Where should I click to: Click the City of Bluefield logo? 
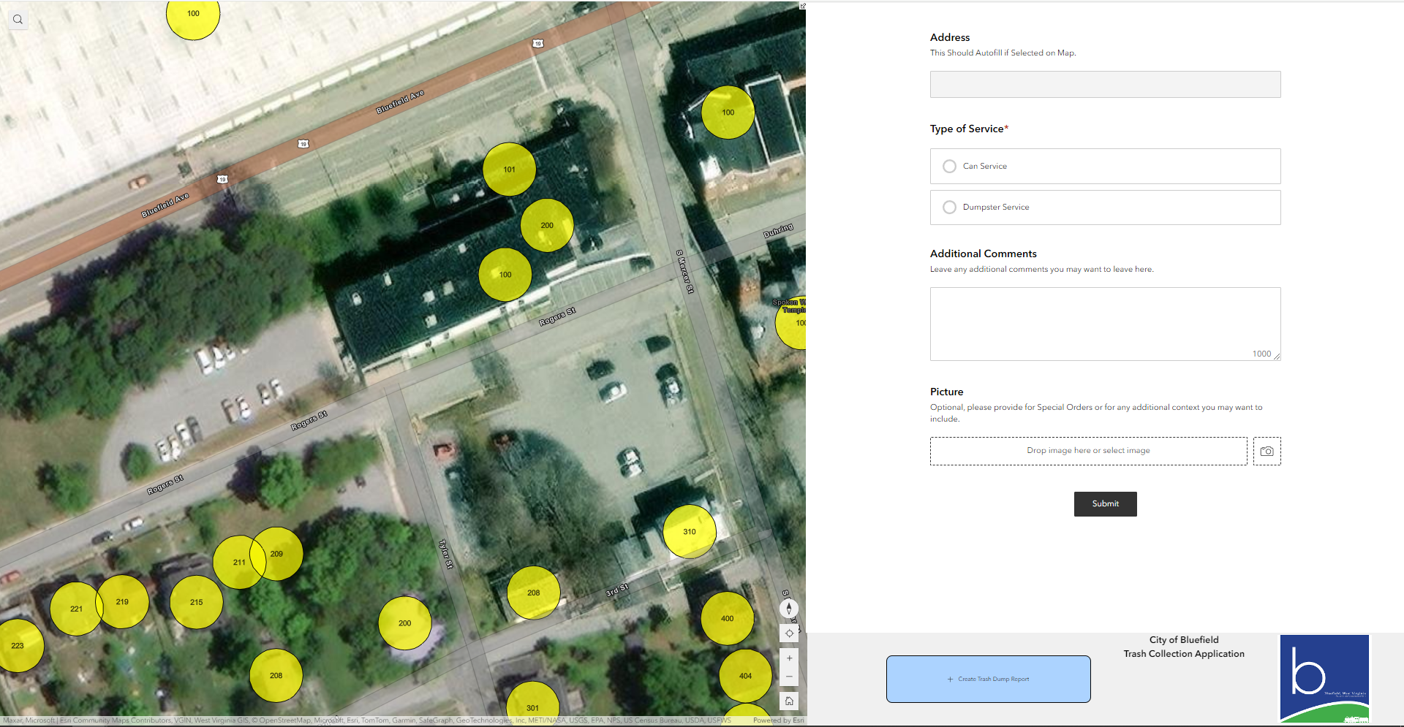(1324, 679)
